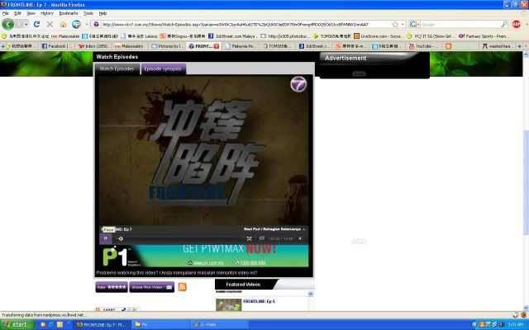This screenshot has width=529, height=330.
Task: Click the ntv7 logo in the video corner
Action: [x=298, y=84]
